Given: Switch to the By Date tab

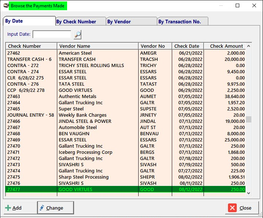Looking at the screenshot, I should [29, 21].
